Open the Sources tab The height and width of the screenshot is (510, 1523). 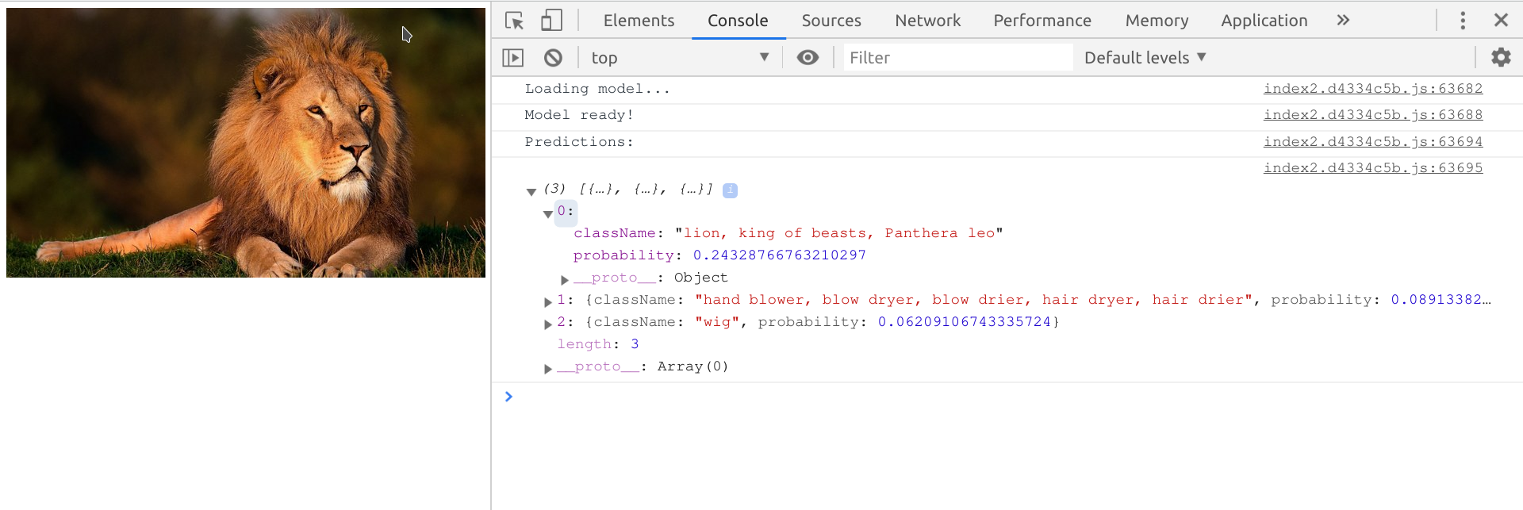coord(831,21)
